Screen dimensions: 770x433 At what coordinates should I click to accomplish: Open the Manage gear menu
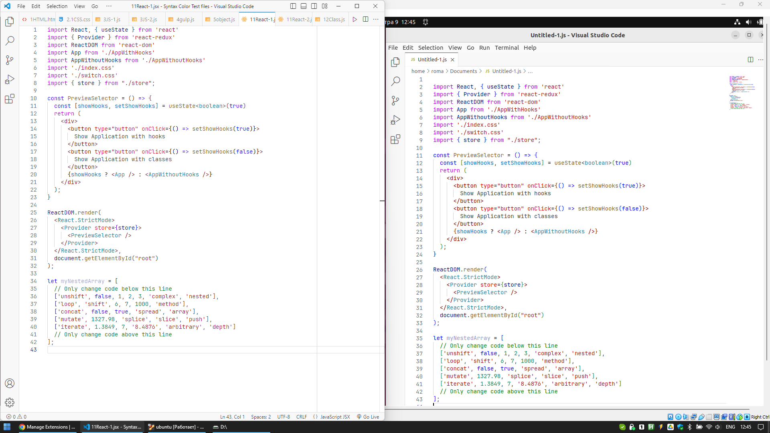10,403
